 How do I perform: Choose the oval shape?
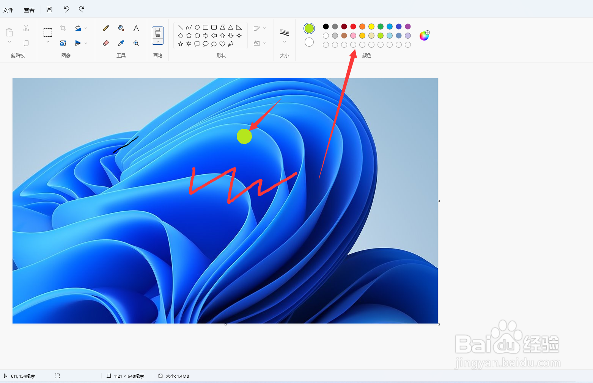click(197, 27)
